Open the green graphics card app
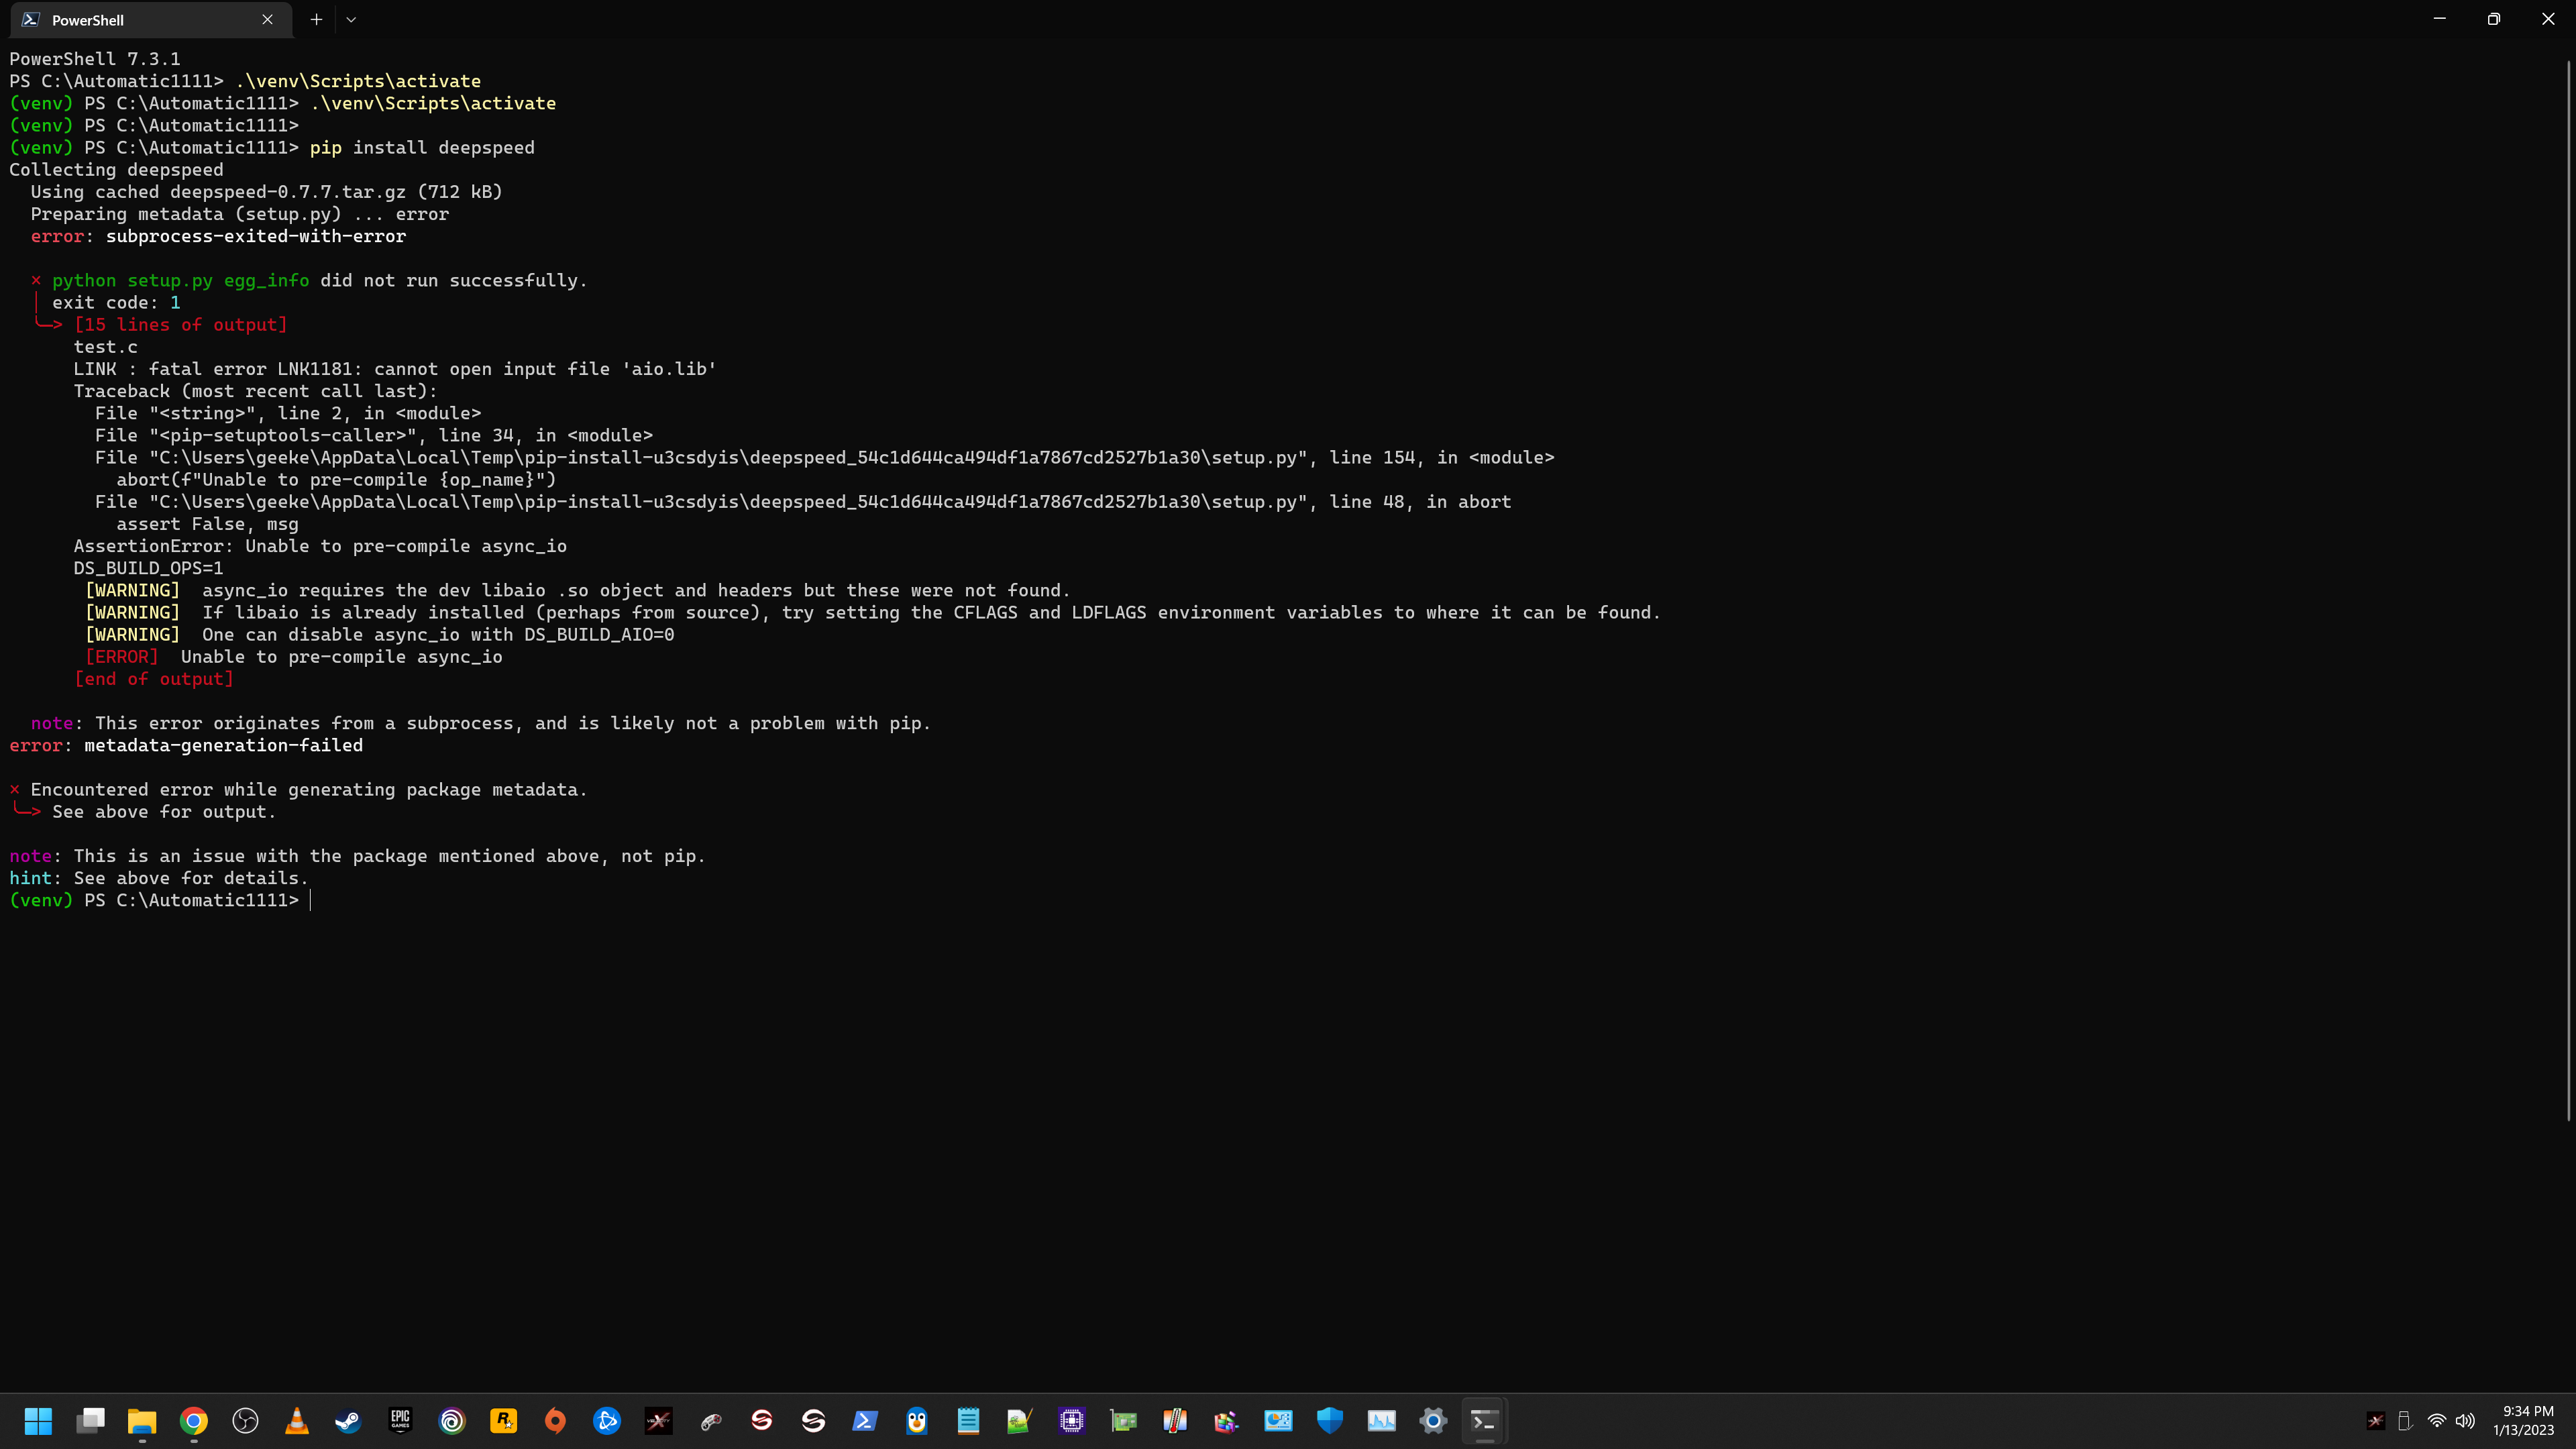The width and height of the screenshot is (2576, 1449). point(1124,1421)
